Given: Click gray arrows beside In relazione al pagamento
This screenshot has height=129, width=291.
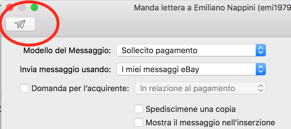Looking at the screenshot, I should point(261,88).
